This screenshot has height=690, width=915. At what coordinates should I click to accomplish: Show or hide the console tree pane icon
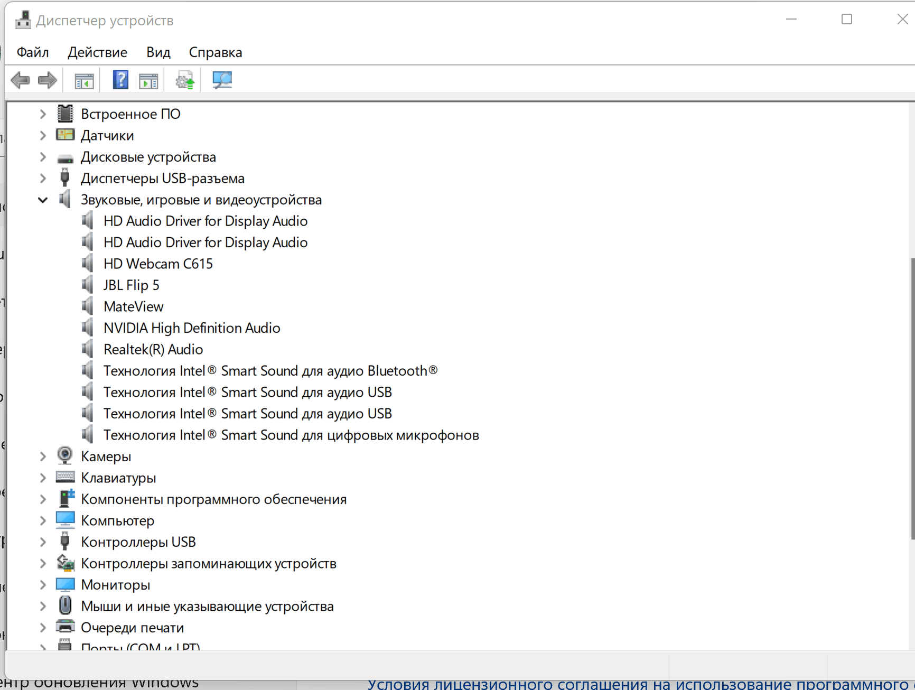(84, 81)
